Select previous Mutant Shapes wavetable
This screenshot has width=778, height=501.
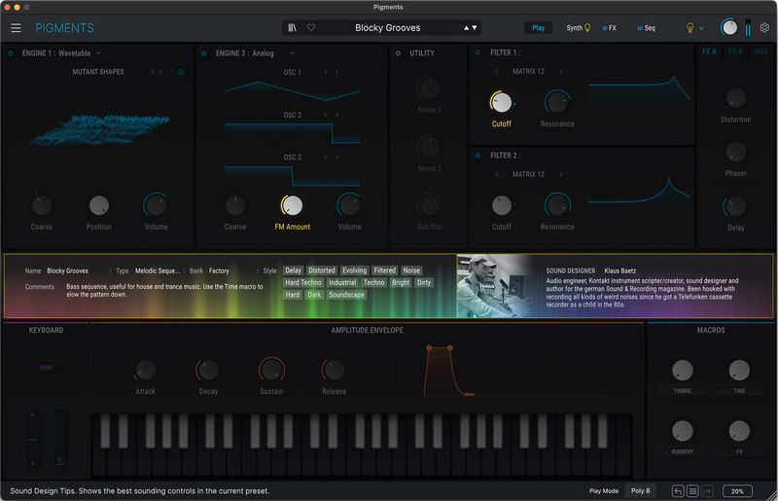153,72
